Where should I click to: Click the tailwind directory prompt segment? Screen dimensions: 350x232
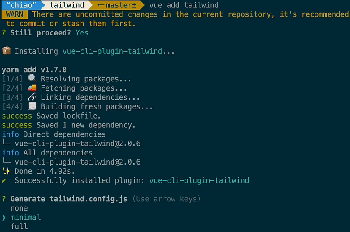pyautogui.click(x=67, y=5)
